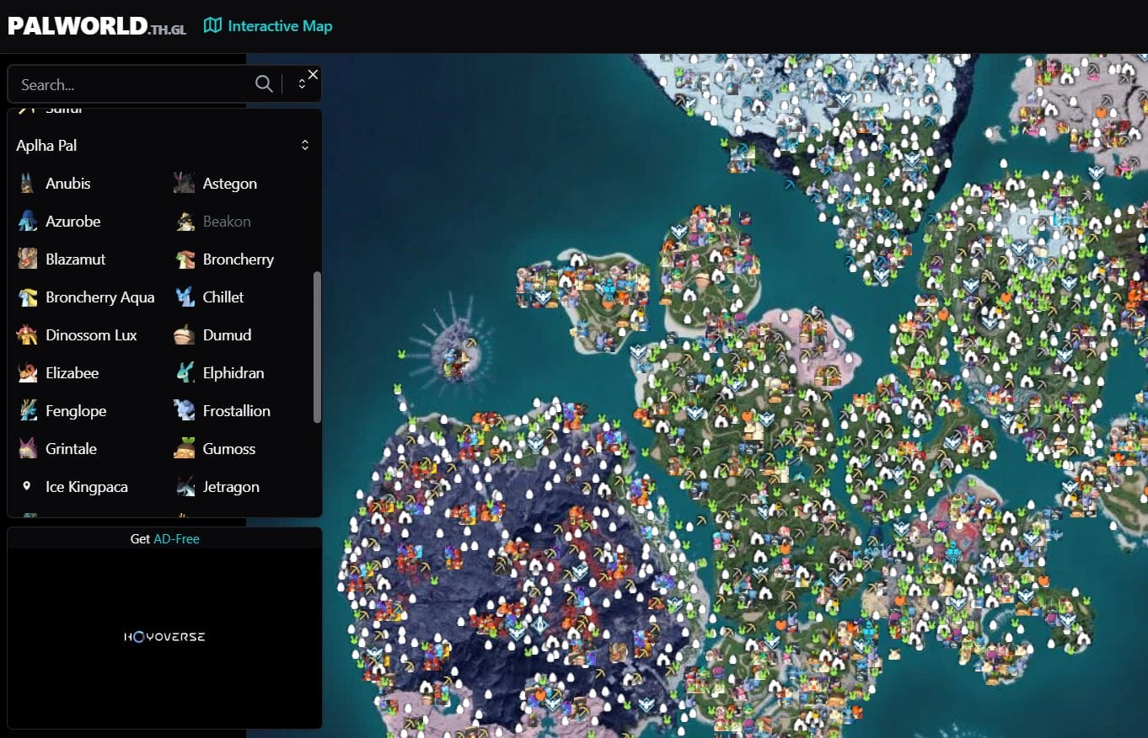
Task: Click the Blazamut icon in list
Action: [28, 259]
